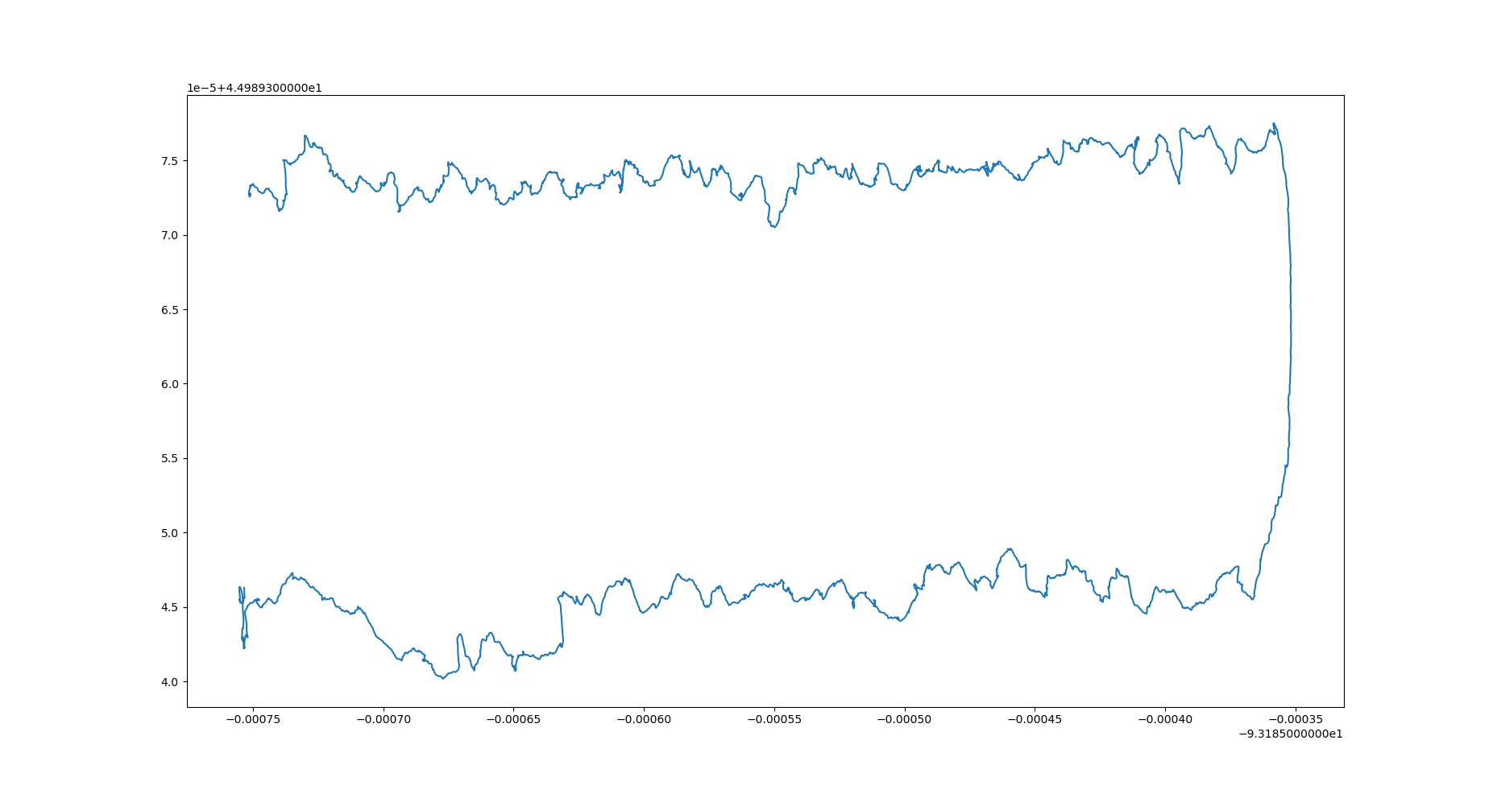Viewport: 1493px width, 794px height.
Task: Select the x-axis tick label −0.00035
Action: [1296, 718]
